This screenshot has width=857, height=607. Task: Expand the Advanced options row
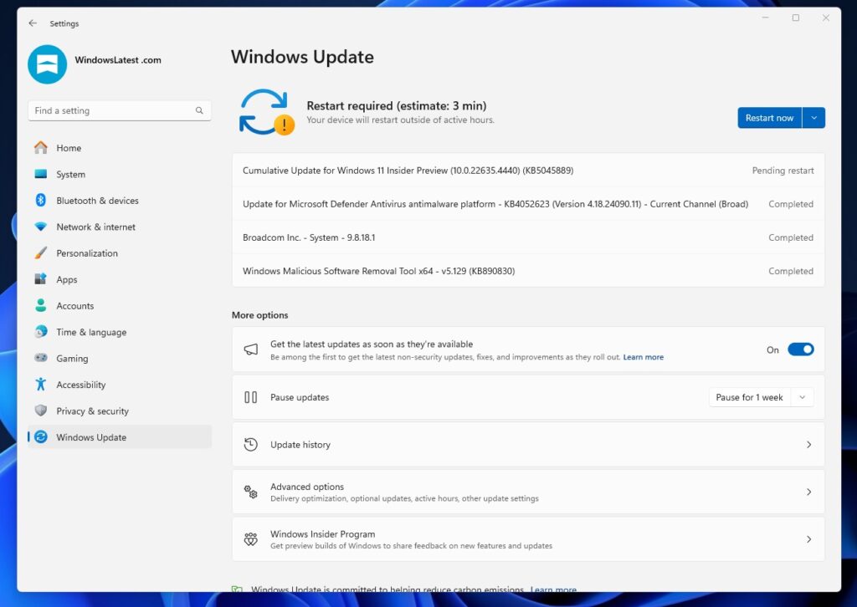coord(529,492)
